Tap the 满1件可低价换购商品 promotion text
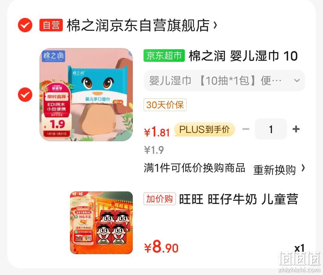The height and width of the screenshot is (275, 323). coord(194,168)
